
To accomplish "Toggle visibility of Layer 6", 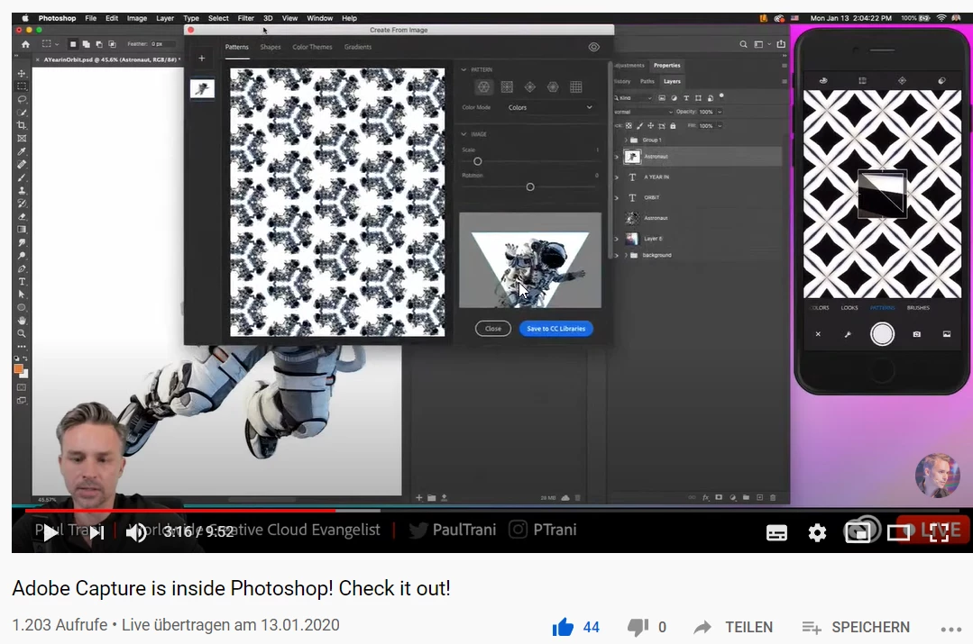I will pyautogui.click(x=616, y=239).
